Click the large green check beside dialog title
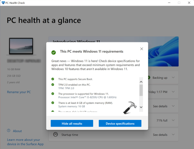The image size is (194, 149). [53, 52]
